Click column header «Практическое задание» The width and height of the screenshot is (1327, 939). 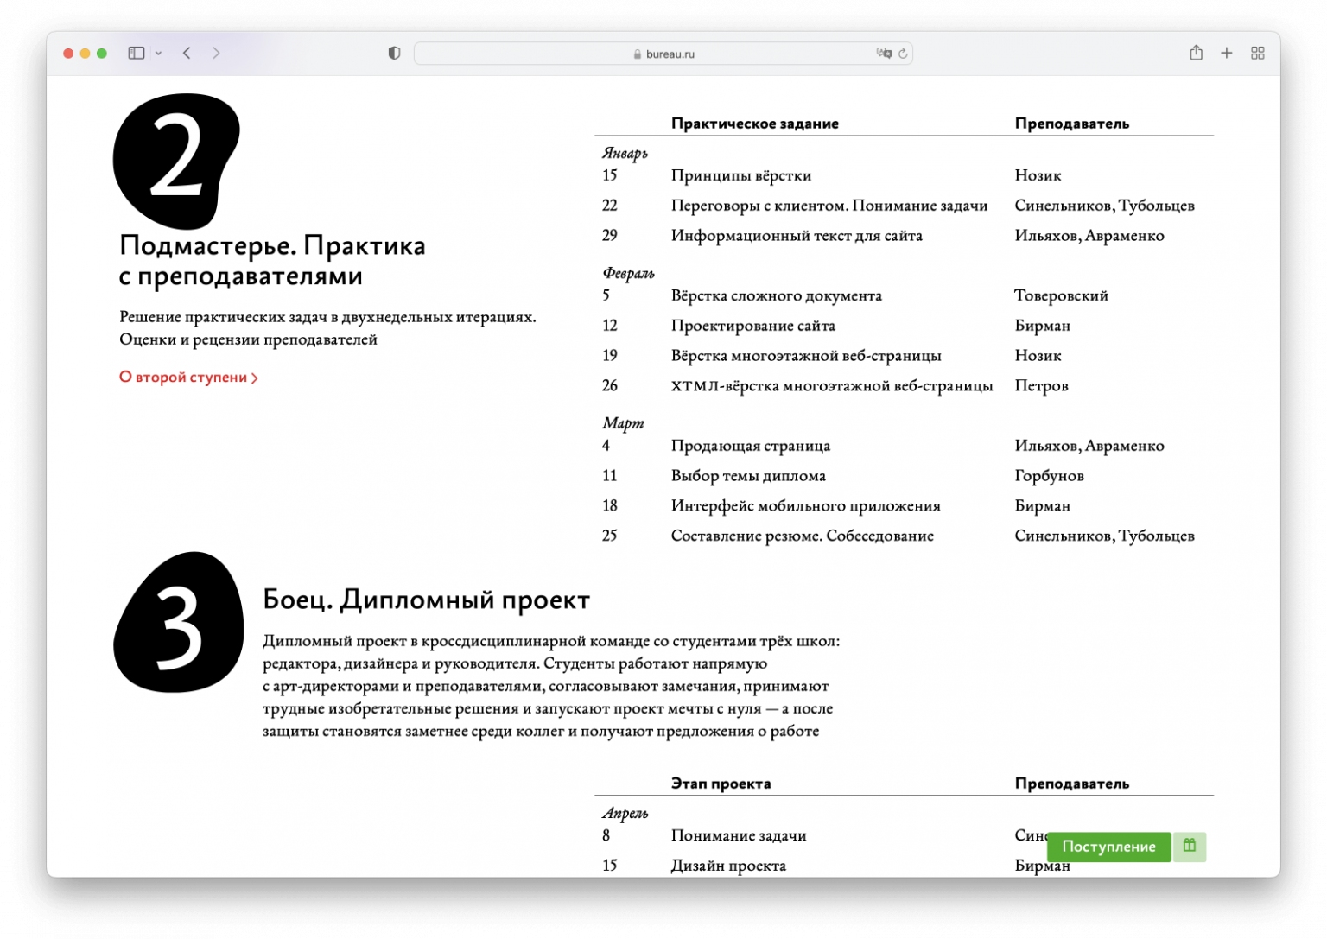tap(755, 124)
